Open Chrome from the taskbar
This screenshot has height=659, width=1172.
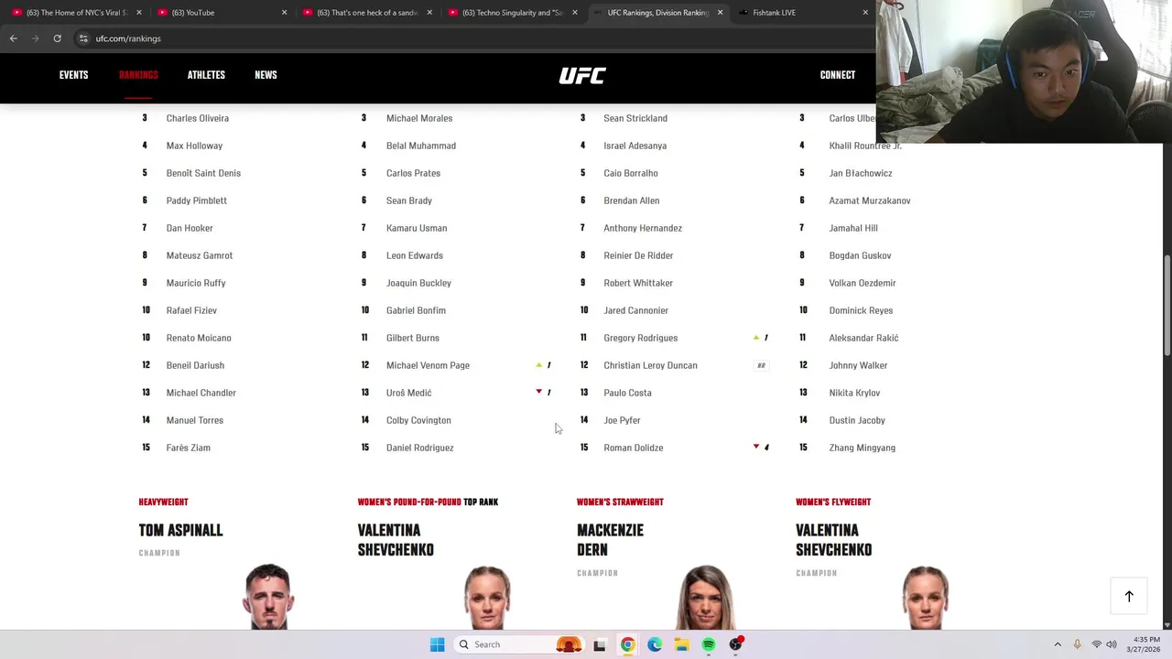pyautogui.click(x=627, y=644)
